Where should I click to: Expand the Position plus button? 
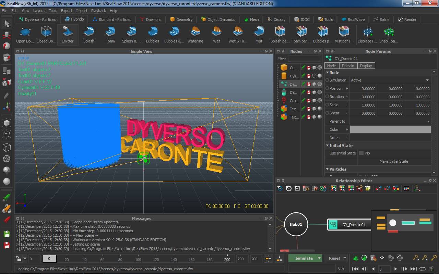[x=347, y=88]
